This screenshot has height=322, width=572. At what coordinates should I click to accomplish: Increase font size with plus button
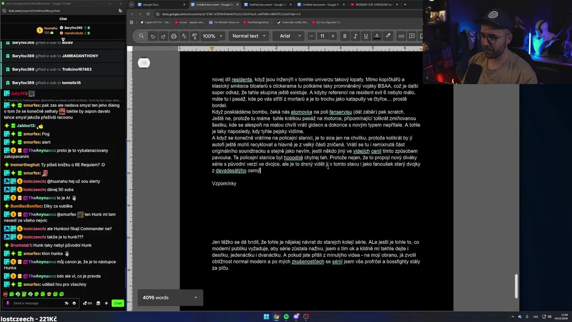click(332, 36)
